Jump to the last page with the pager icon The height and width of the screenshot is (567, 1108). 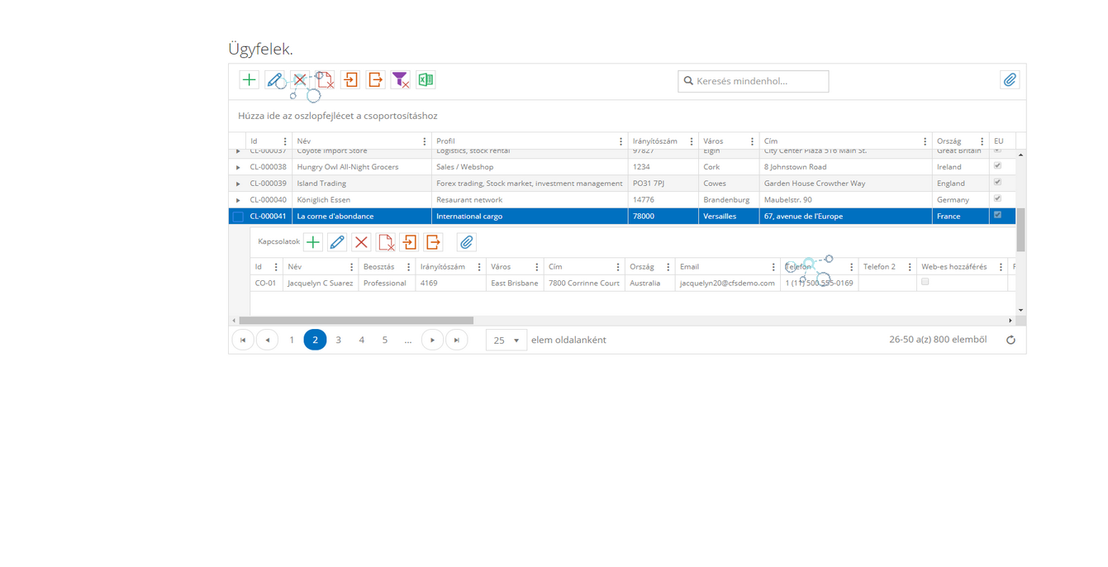[457, 340]
